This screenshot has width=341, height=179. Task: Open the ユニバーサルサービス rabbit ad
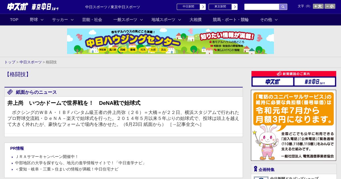294,125
